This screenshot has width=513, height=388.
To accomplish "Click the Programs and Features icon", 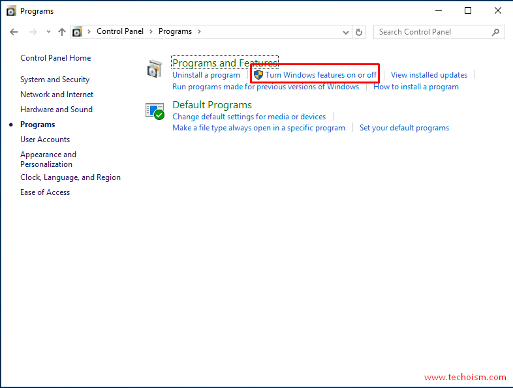I will (155, 69).
